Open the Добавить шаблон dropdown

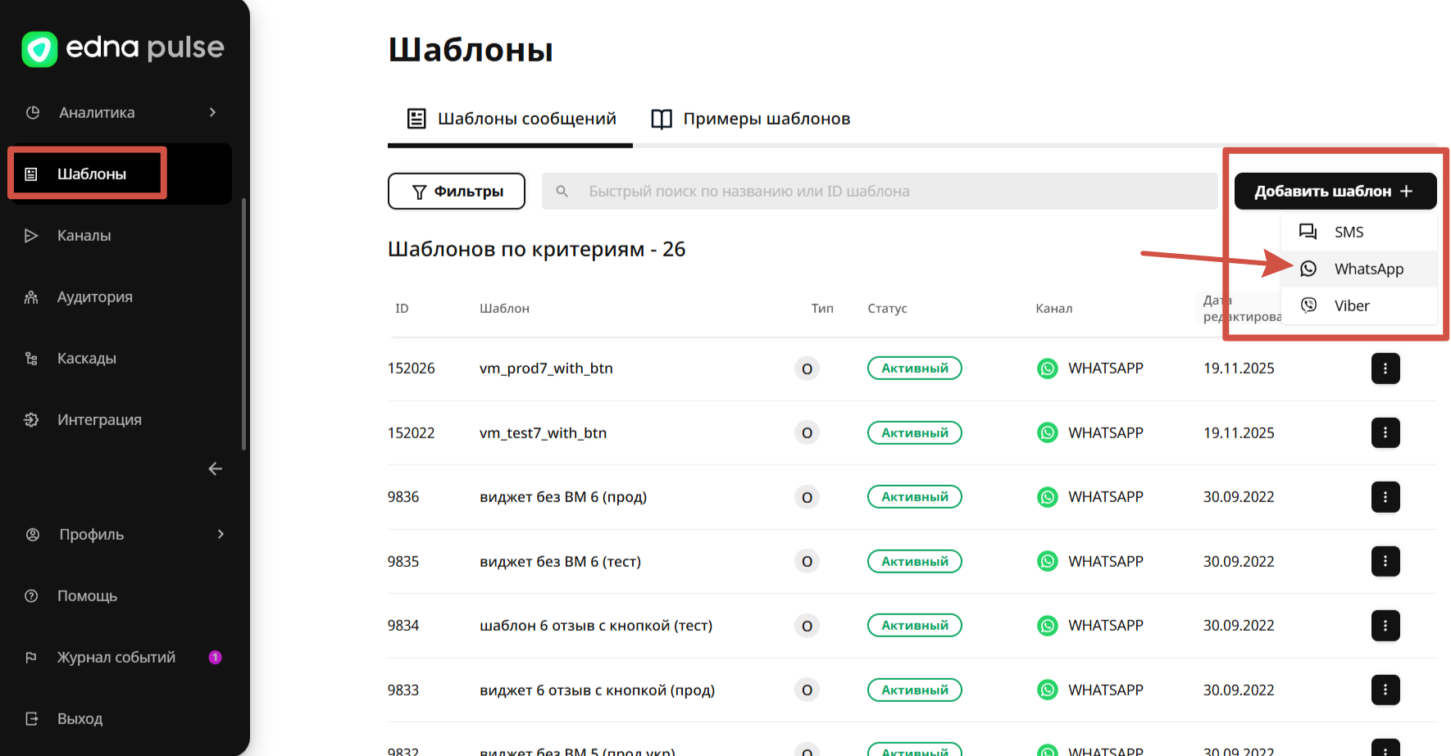(x=1334, y=191)
